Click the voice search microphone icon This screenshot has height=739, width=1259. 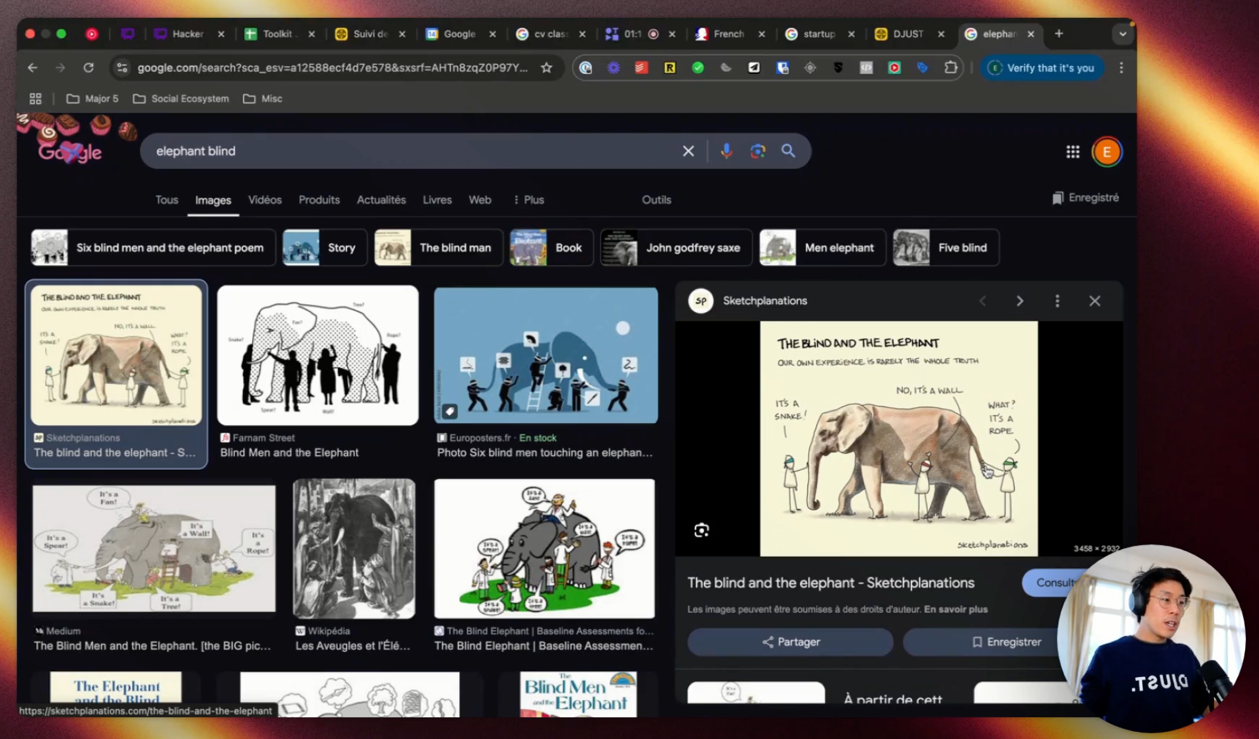click(726, 151)
